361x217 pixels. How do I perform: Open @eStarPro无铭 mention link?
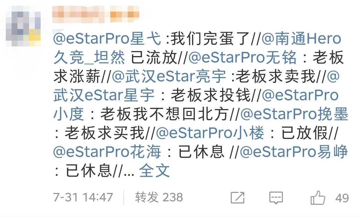tap(243, 58)
